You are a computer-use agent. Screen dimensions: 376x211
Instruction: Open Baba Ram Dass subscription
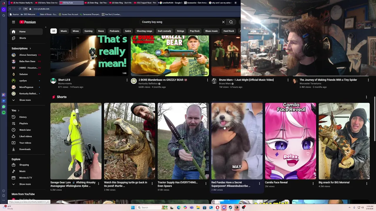pos(27,61)
